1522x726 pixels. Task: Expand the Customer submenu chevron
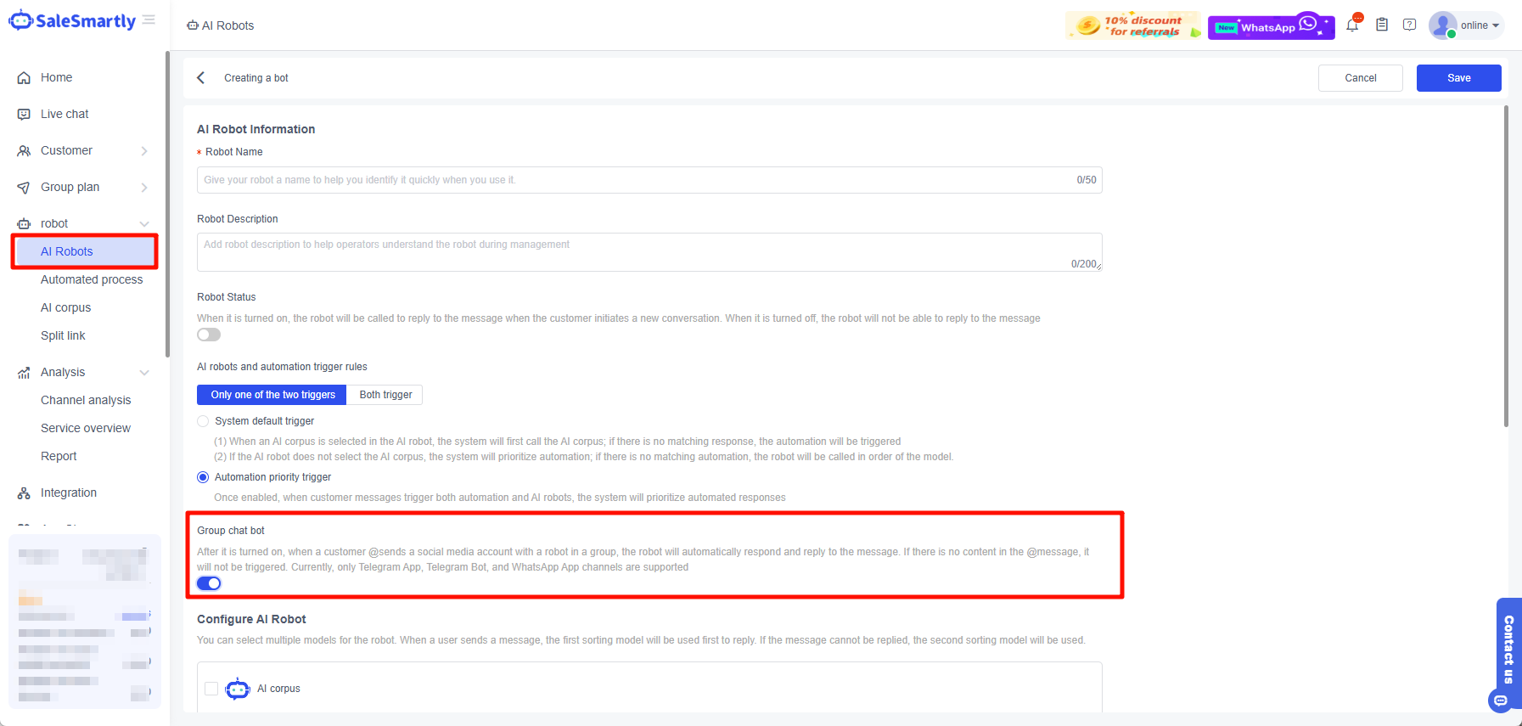click(144, 151)
